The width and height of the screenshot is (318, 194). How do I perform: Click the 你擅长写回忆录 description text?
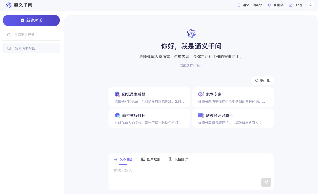click(149, 102)
